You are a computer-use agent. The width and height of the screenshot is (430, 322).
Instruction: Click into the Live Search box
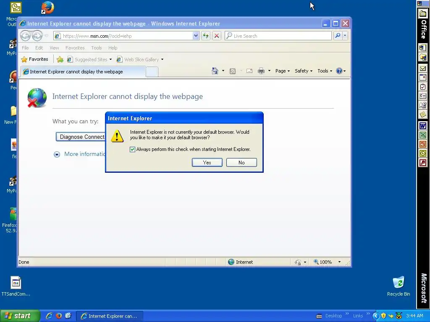pos(278,36)
